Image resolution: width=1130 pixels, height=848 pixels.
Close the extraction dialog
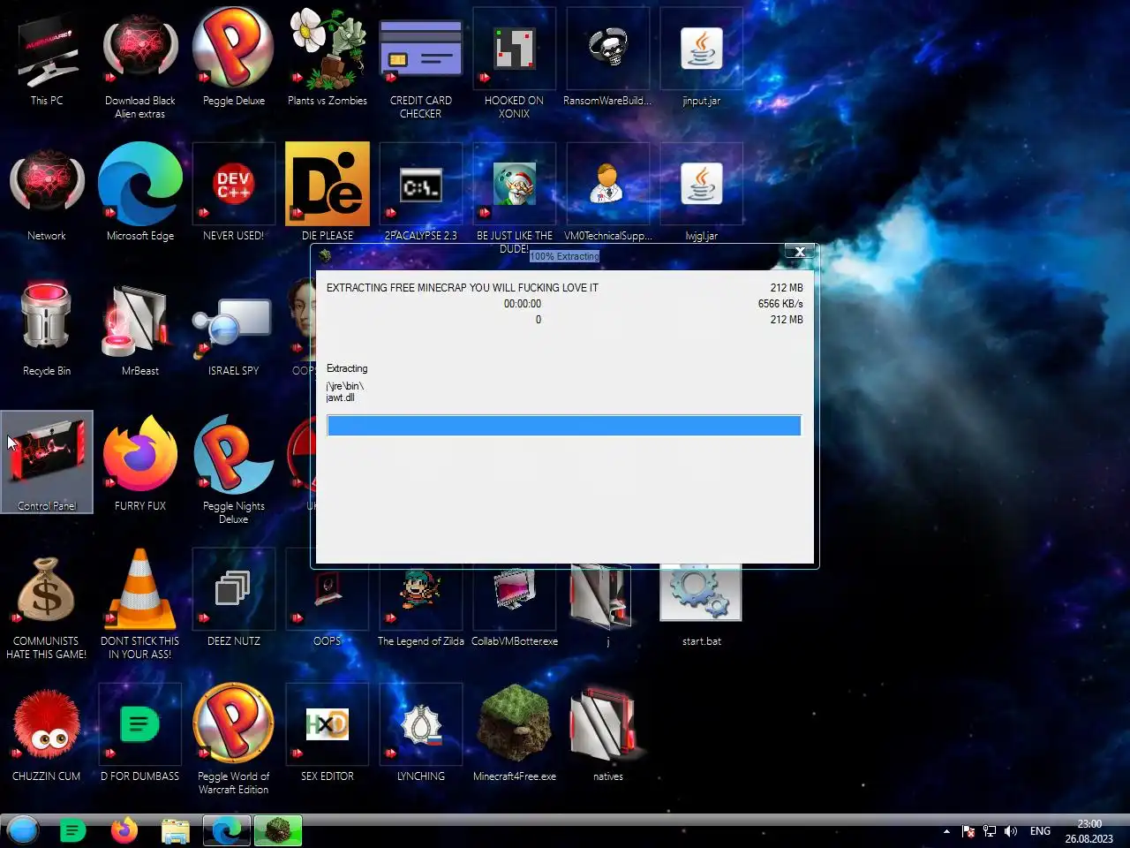pos(799,252)
